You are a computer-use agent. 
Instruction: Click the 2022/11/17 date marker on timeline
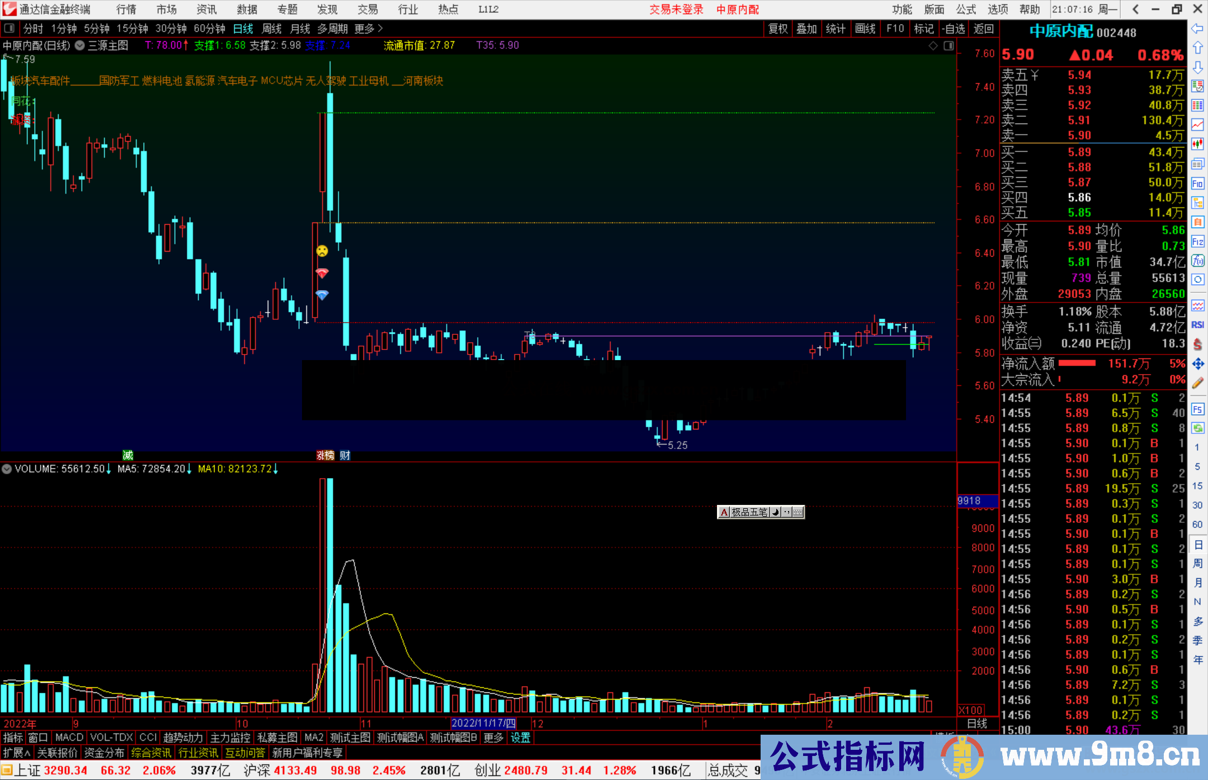point(483,724)
